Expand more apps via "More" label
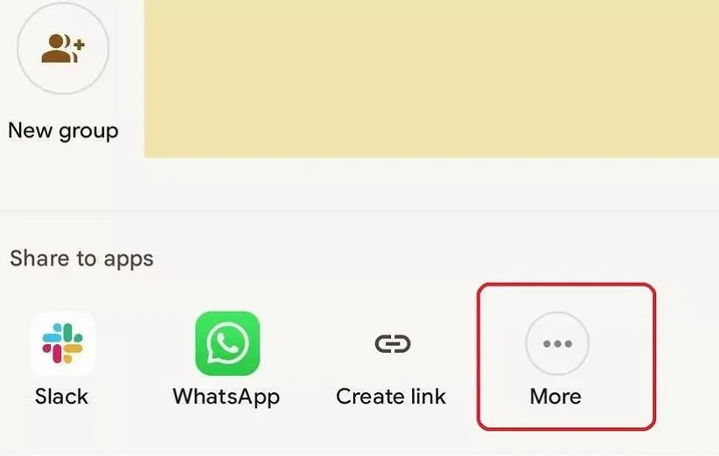Viewport: 719px width, 456px height. pos(555,397)
